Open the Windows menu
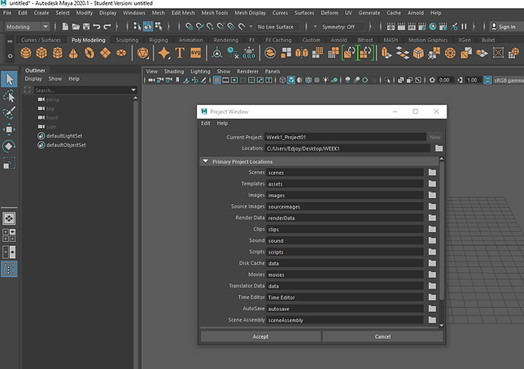This screenshot has height=369, width=524. [x=134, y=13]
